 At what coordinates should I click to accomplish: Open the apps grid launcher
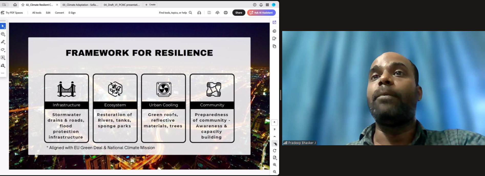[267, 5]
